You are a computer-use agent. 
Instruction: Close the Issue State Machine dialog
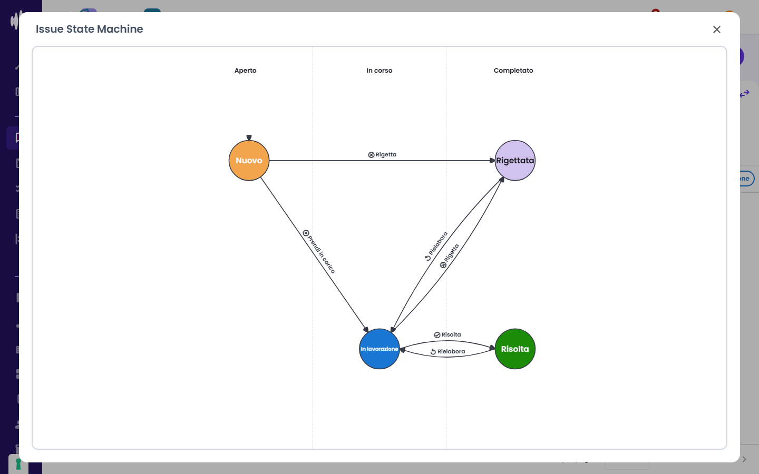(x=716, y=29)
